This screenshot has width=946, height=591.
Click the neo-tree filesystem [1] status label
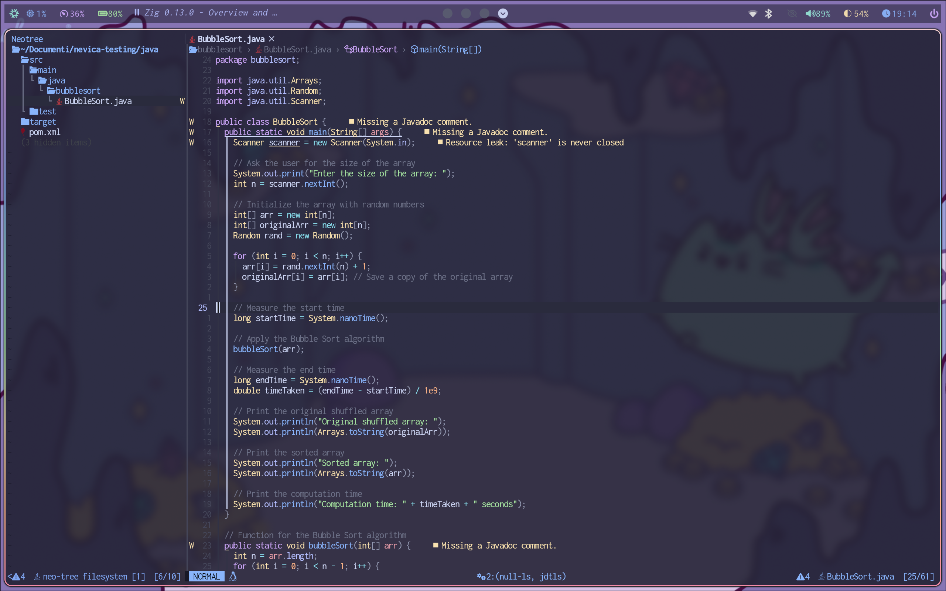pos(89,577)
